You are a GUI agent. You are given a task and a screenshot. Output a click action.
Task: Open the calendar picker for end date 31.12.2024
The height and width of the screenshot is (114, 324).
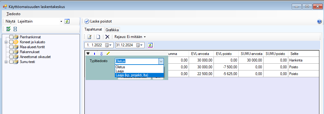coord(142,45)
